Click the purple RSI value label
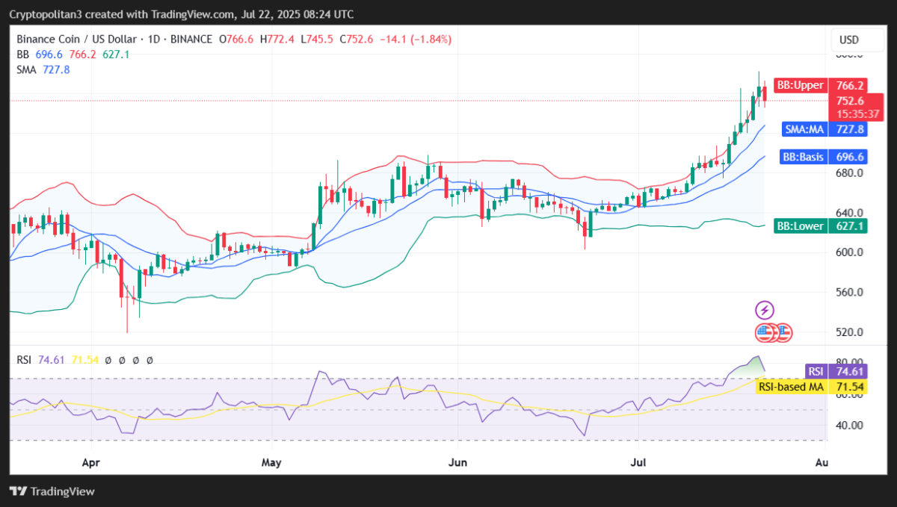 point(815,371)
